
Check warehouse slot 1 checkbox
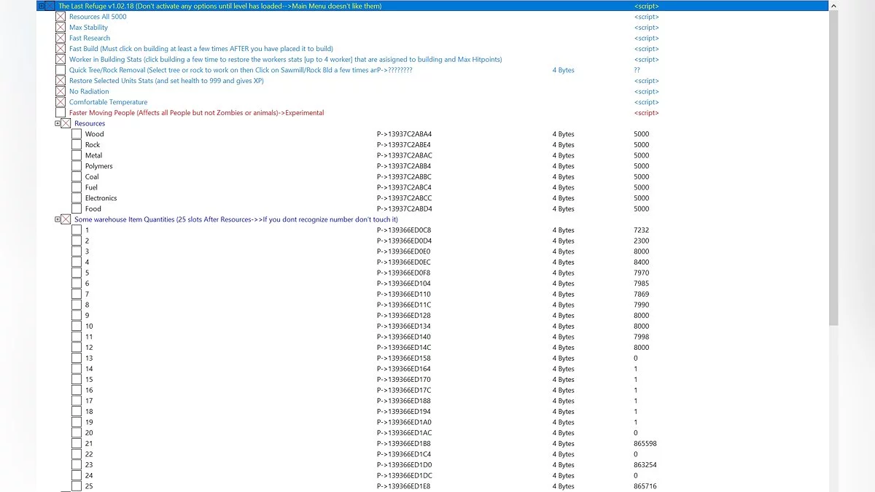tap(77, 230)
